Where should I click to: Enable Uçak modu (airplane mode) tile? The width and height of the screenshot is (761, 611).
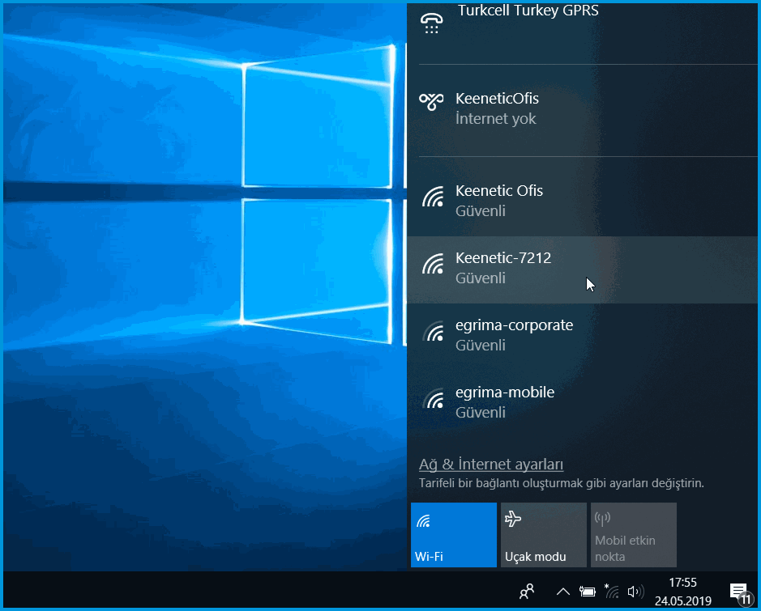(543, 535)
